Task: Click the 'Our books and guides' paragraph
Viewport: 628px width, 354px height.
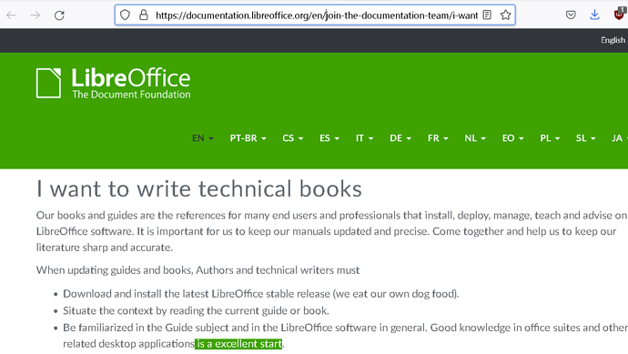Action: pos(332,231)
